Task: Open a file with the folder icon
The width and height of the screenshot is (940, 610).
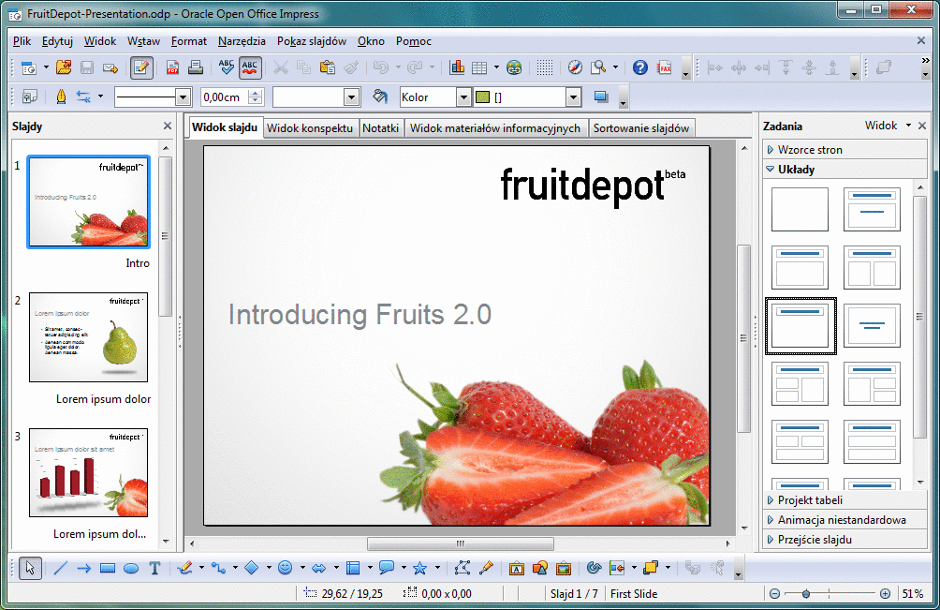Action: [64, 67]
